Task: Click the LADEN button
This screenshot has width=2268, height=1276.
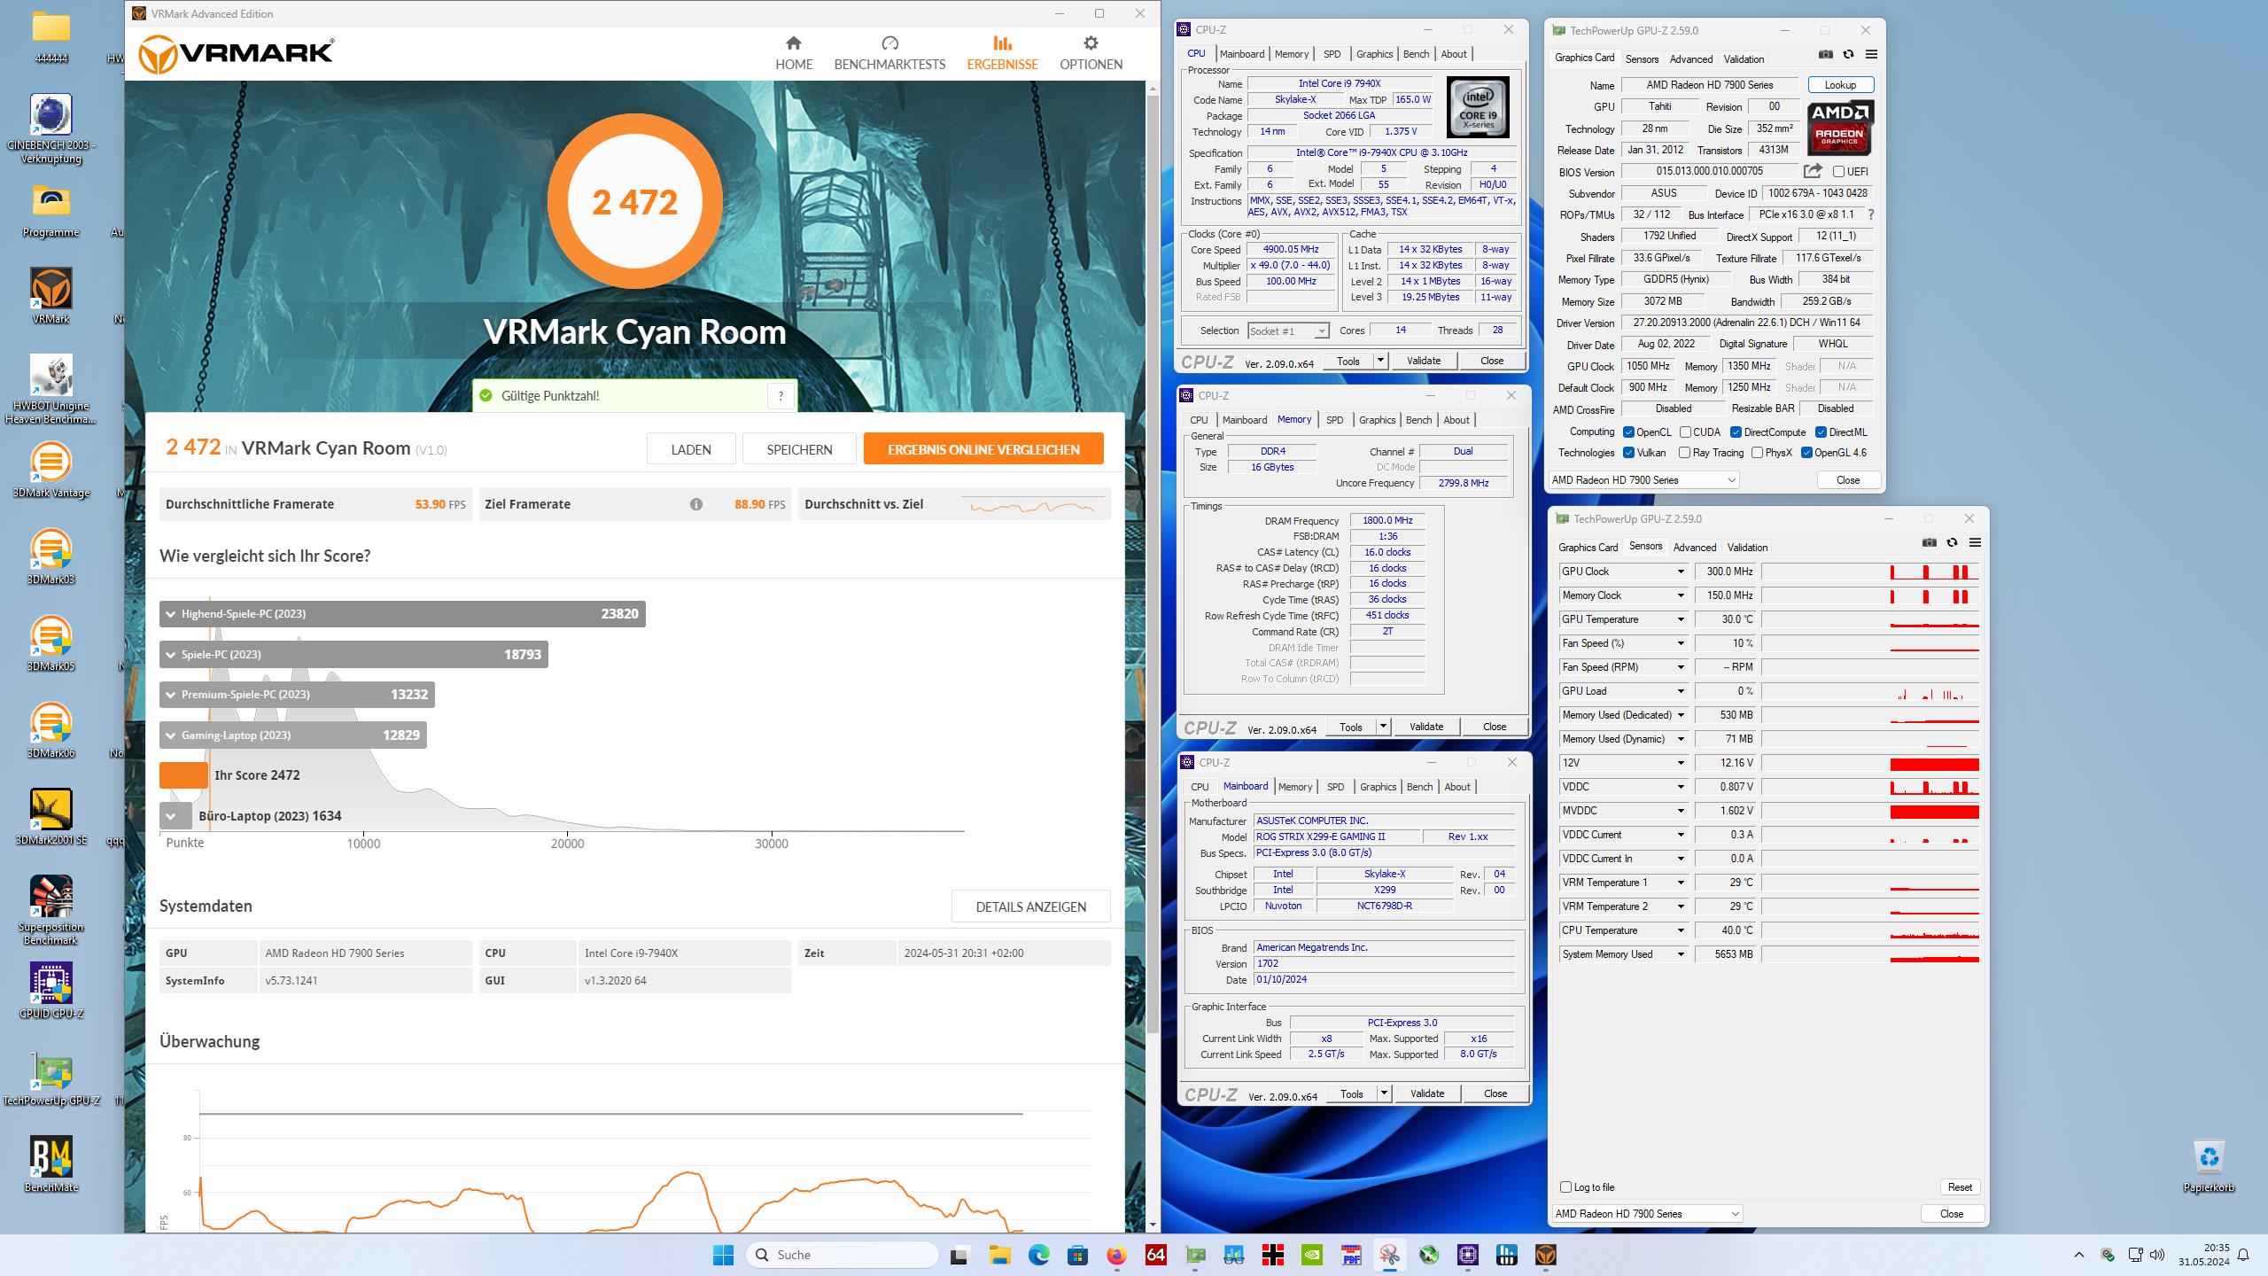Action: tap(691, 449)
